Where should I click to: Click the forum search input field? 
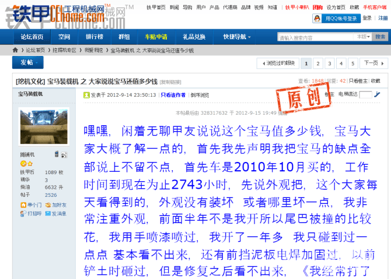click(x=315, y=37)
